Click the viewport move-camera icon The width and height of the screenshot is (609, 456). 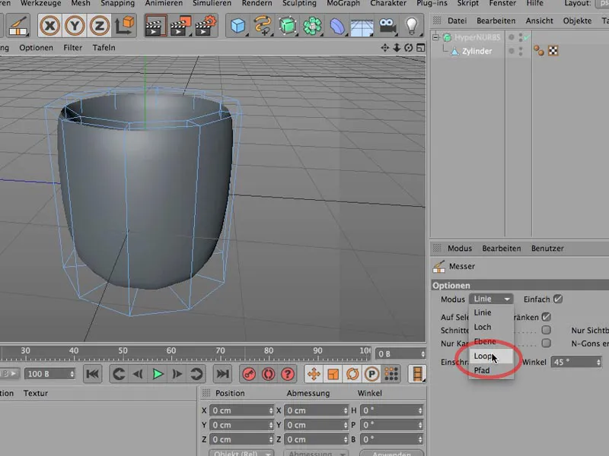tap(385, 48)
